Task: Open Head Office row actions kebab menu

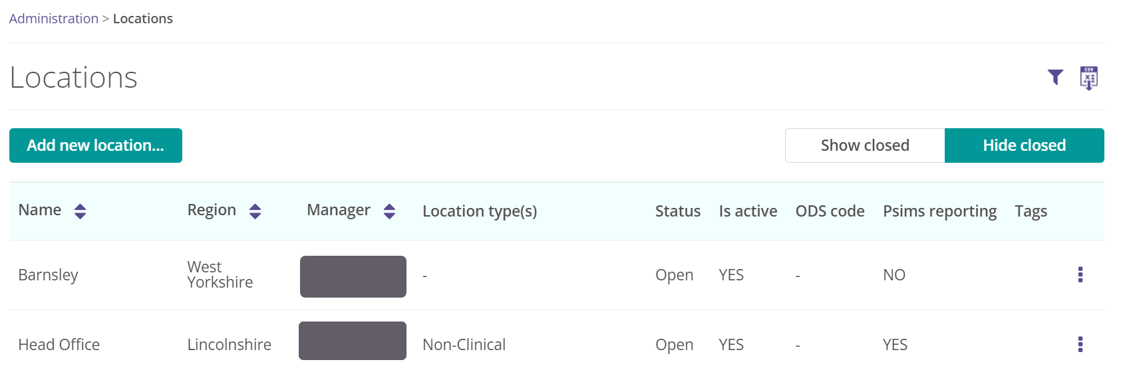Action: [x=1080, y=344]
